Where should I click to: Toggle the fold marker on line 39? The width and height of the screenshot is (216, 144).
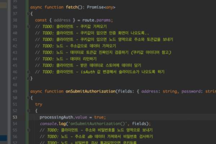[x=28, y=26]
